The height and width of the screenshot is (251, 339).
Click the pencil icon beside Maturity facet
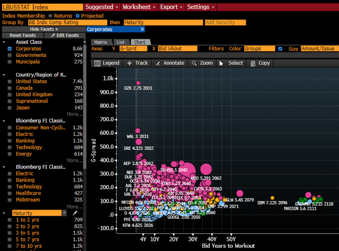(75, 213)
